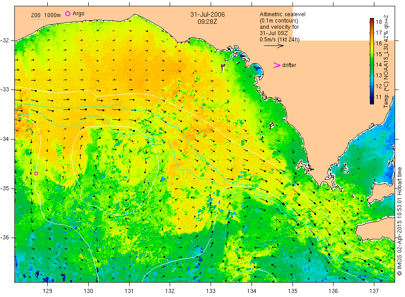Click the magenta Argo float marker on the map
This screenshot has width=405, height=297.
(x=36, y=174)
